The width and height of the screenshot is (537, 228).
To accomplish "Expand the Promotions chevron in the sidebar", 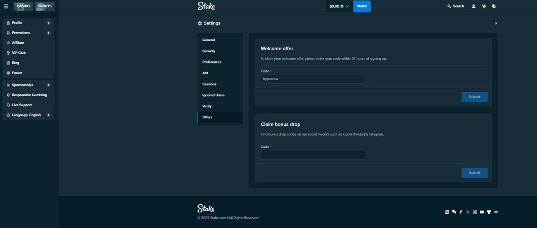I will [48, 33].
